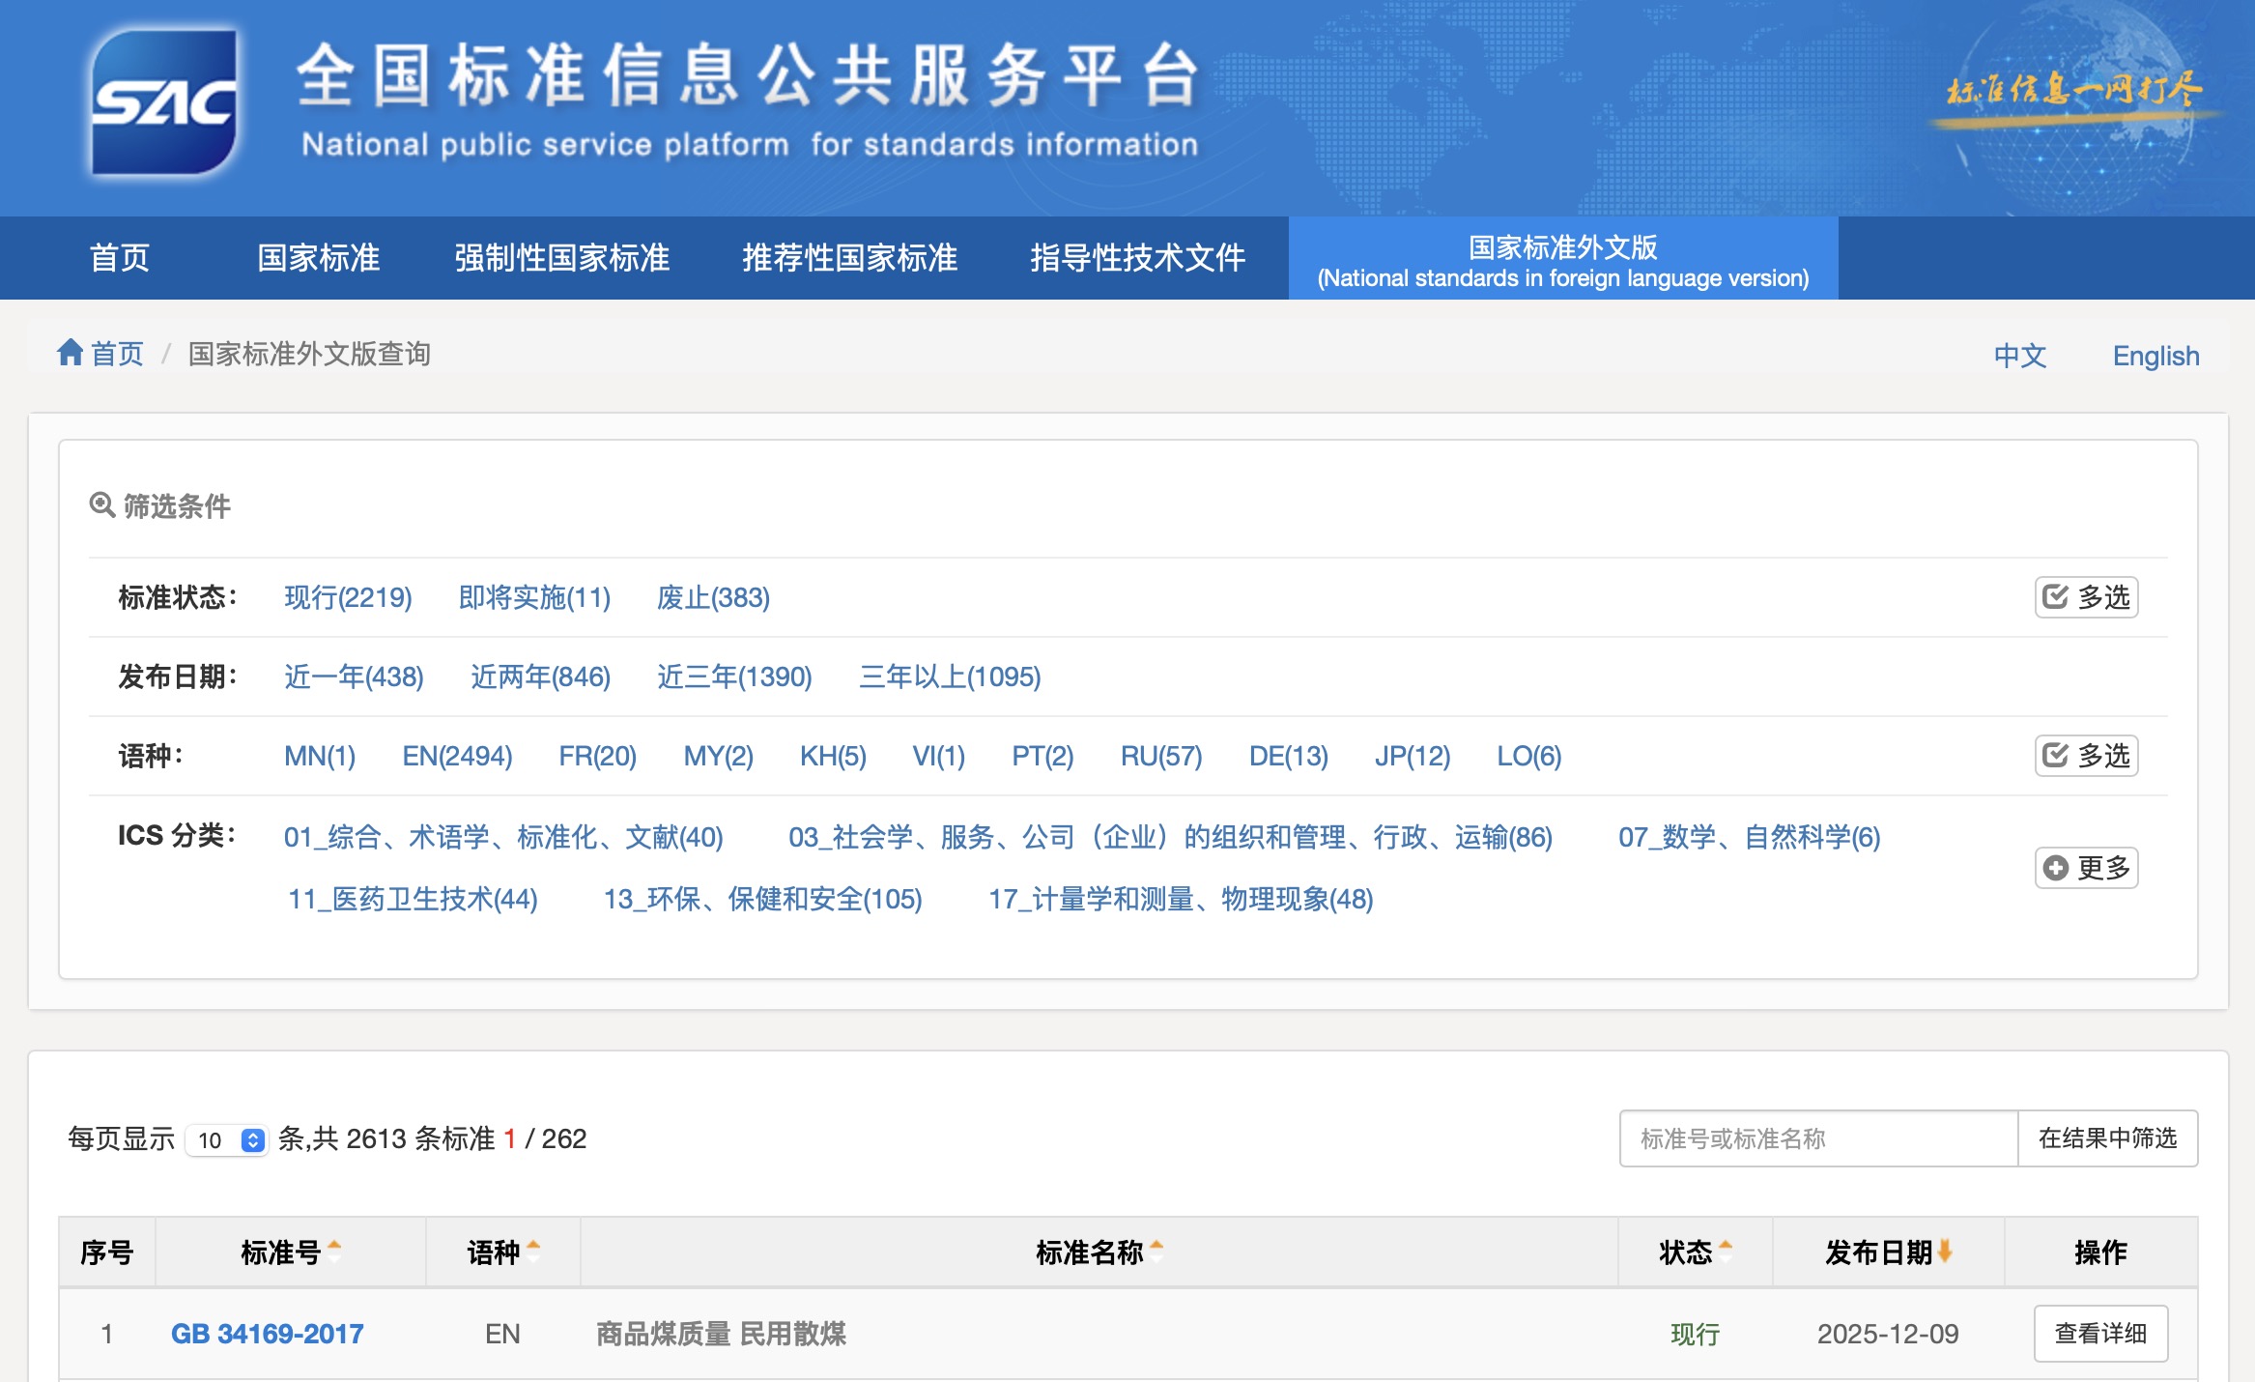Viewport: 2255px width, 1382px height.
Task: Click the descending arrow beside 发布日期 header
Action: click(1945, 1252)
